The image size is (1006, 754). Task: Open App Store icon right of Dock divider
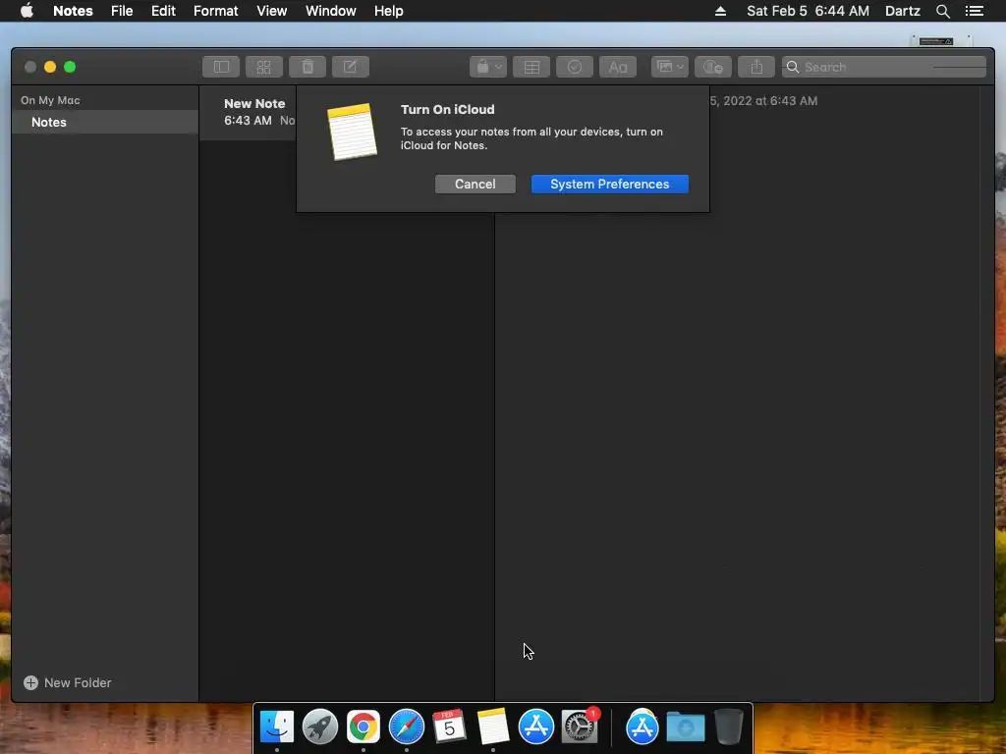(643, 727)
